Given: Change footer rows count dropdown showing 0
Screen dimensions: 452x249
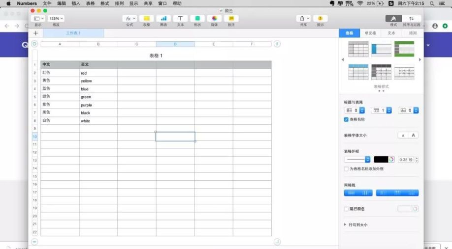Looking at the screenshot, I should 408,111.
